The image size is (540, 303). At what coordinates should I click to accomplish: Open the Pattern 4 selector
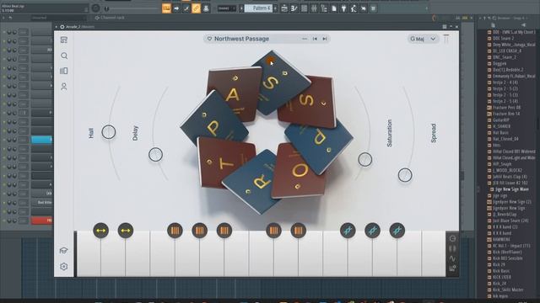258,8
